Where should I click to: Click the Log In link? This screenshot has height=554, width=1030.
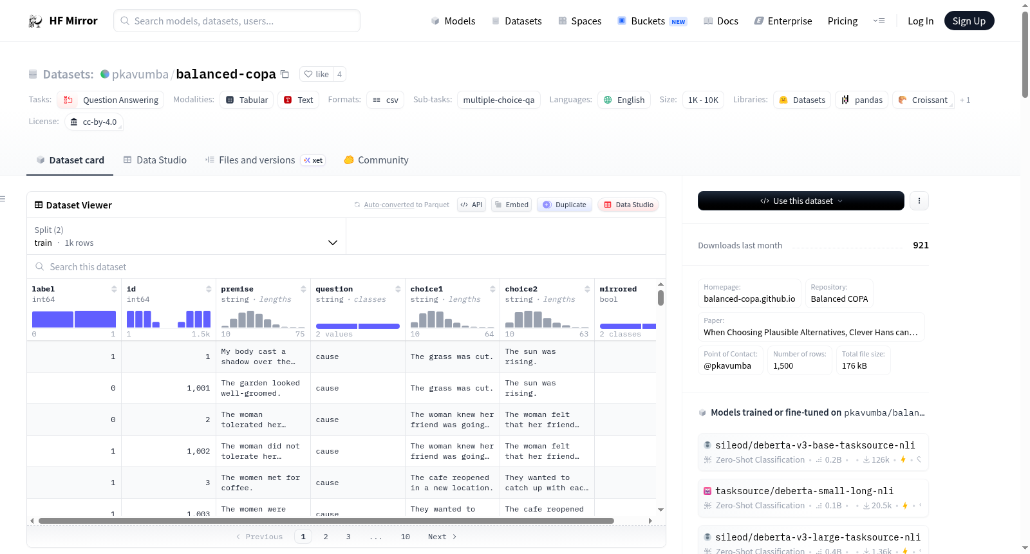(x=921, y=21)
